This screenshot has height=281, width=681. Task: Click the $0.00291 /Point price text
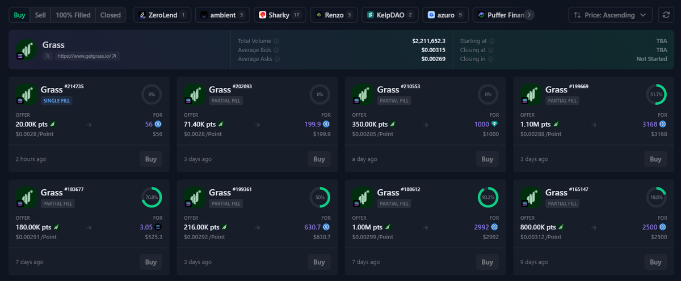point(36,237)
